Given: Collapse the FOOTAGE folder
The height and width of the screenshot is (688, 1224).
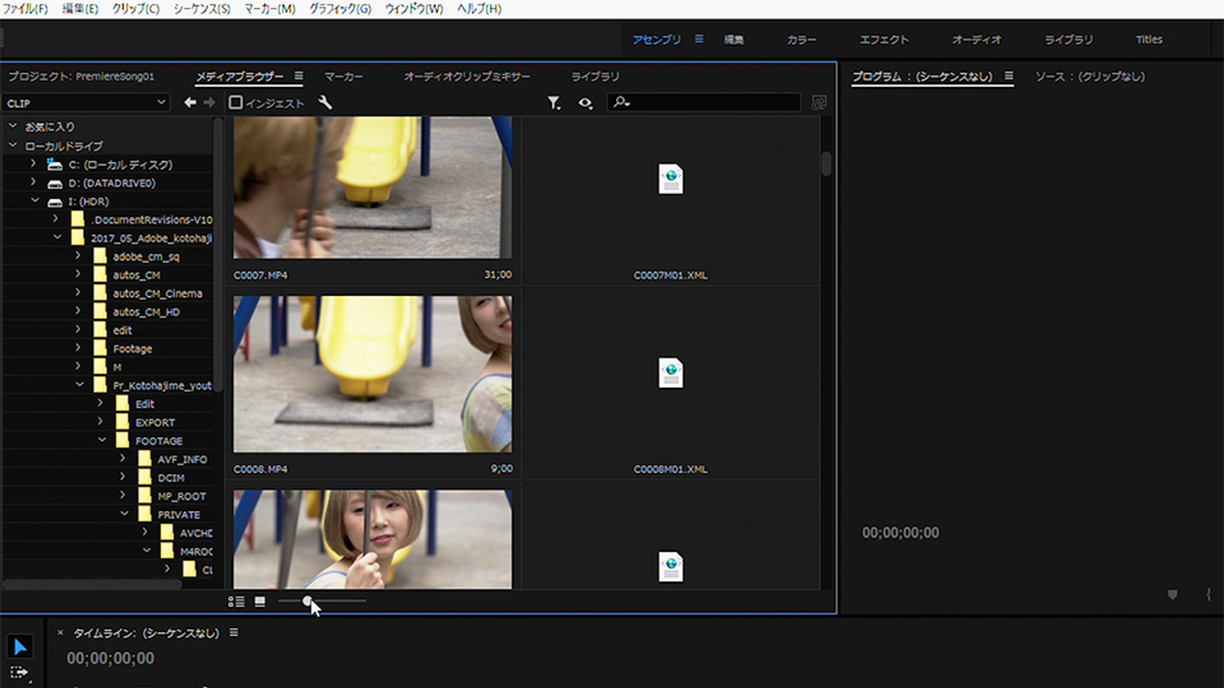Looking at the screenshot, I should 102,440.
